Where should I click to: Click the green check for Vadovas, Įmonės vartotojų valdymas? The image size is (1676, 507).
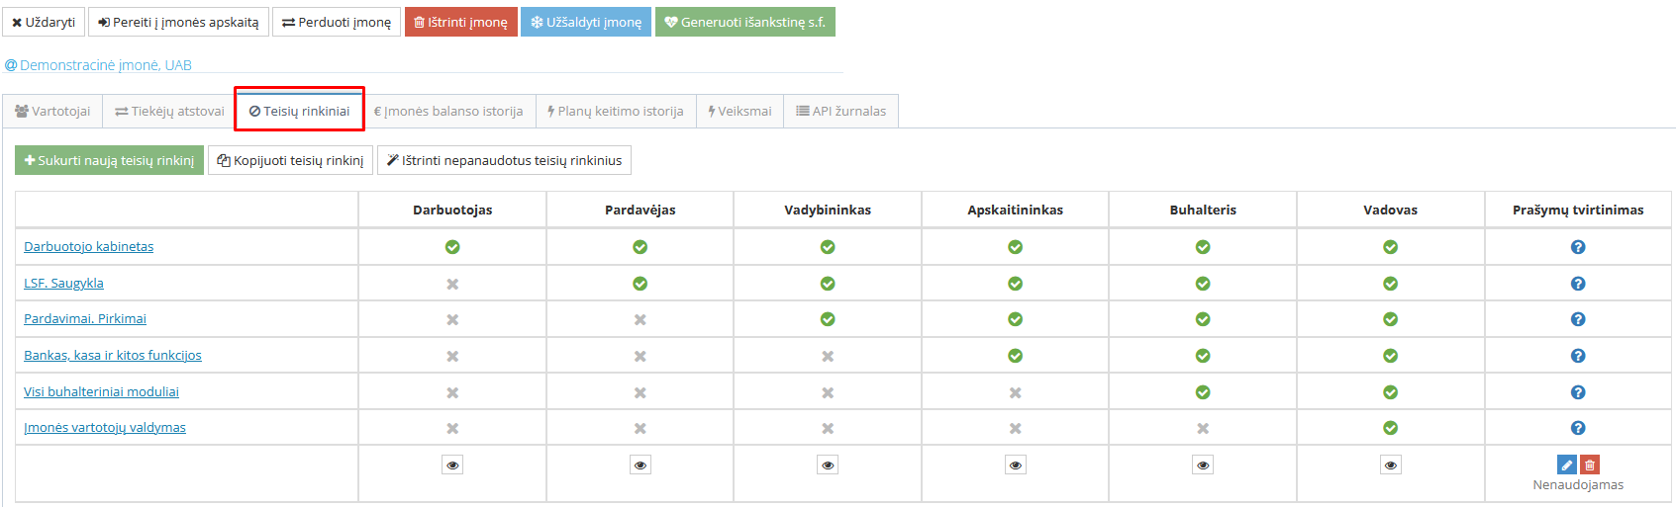tap(1390, 428)
